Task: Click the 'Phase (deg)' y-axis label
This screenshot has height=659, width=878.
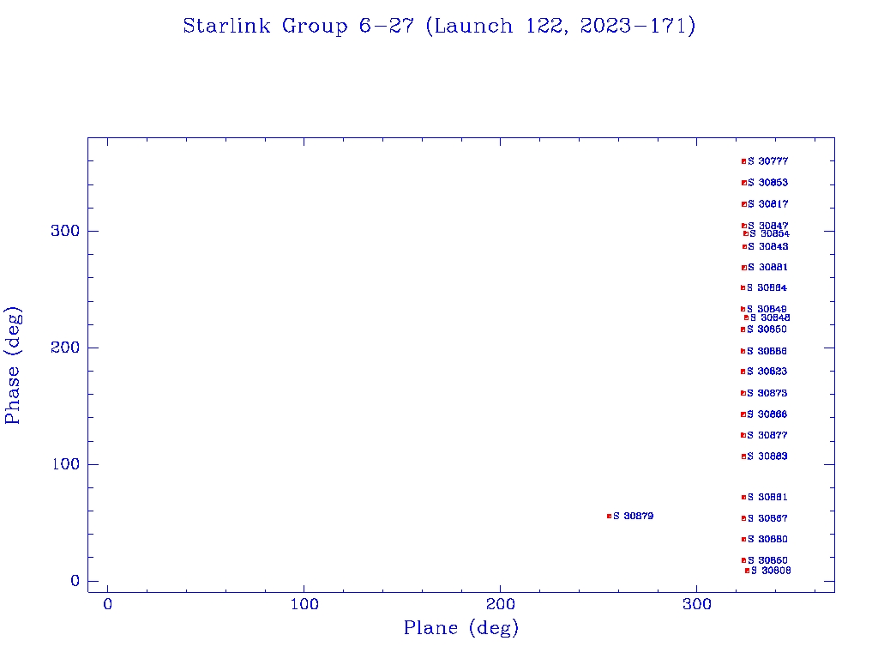Action: [12, 366]
